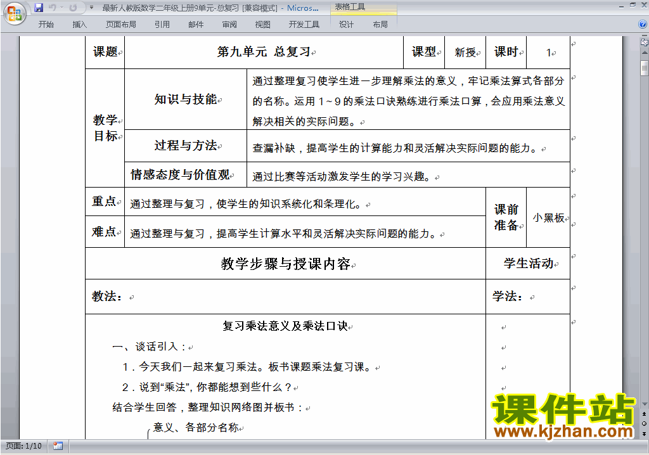Click the vertical scrollbar up arrow

(644, 53)
